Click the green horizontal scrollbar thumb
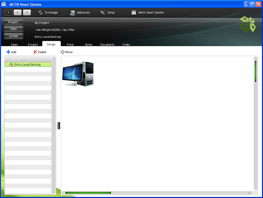Image resolution: width=263 pixels, height=198 pixels. coord(88,193)
